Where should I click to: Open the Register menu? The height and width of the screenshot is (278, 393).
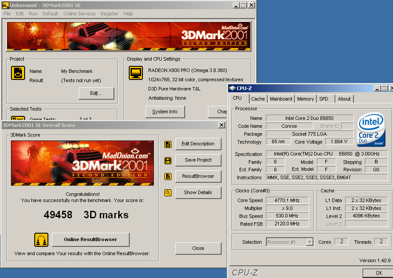109,14
